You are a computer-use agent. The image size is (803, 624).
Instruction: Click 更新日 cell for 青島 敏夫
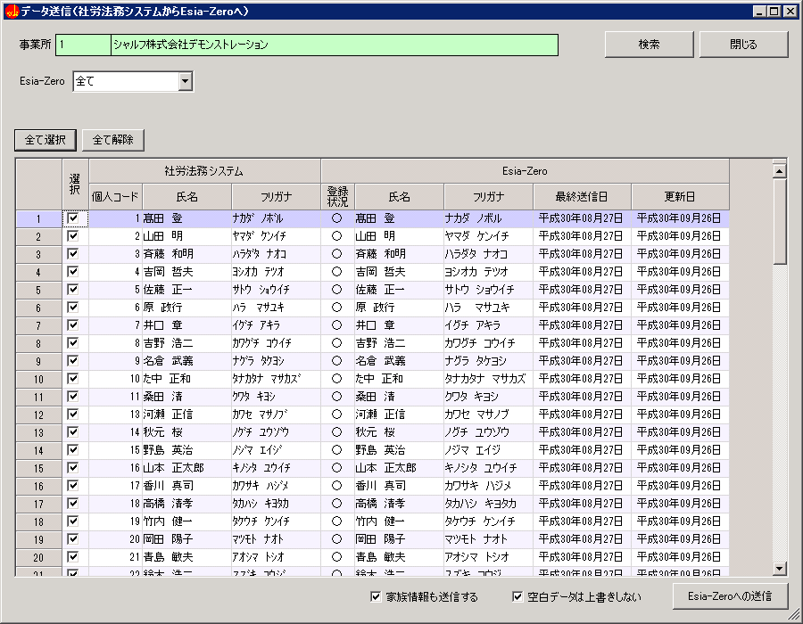point(680,557)
